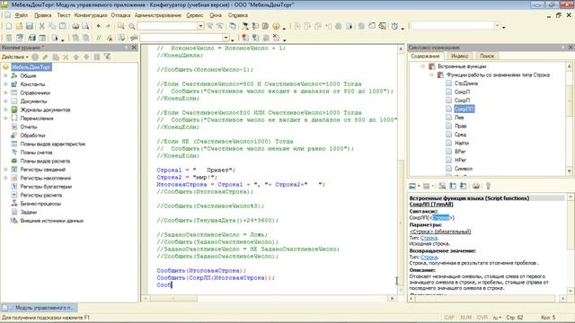Expand the Документы tree node
The image size is (575, 323).
[5, 101]
